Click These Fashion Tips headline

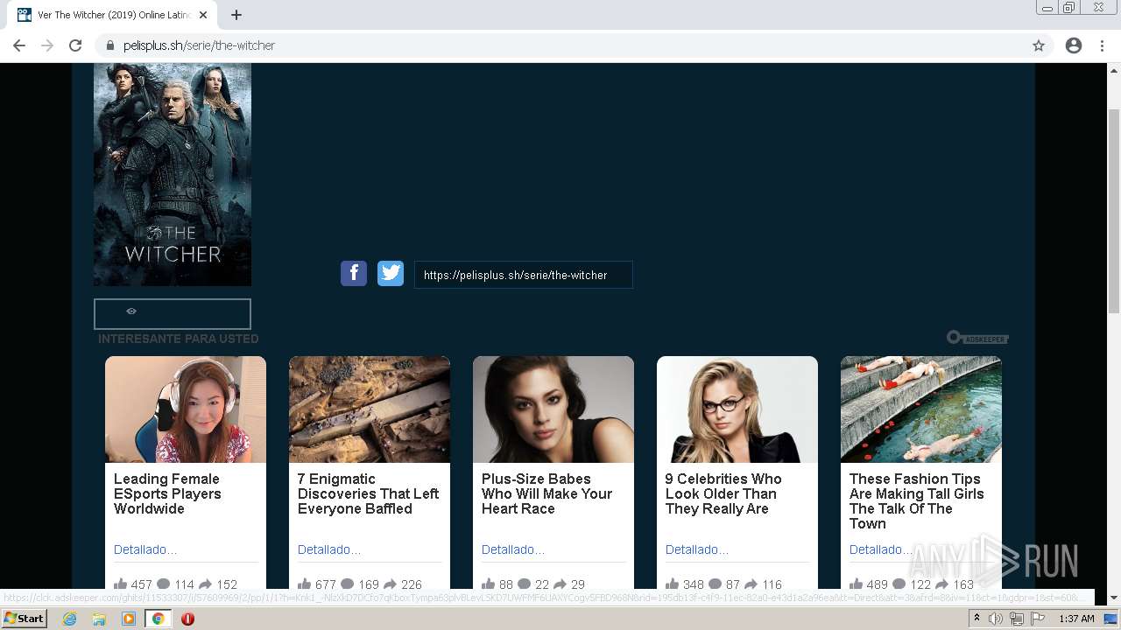[x=916, y=501]
